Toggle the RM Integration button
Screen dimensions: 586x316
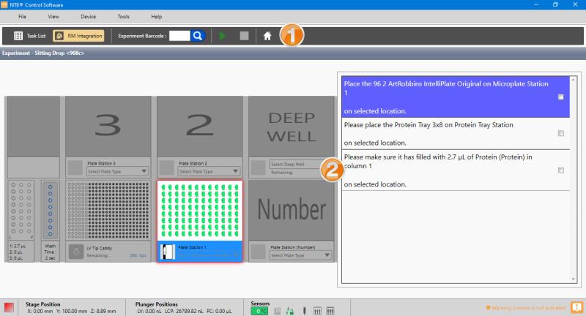[x=78, y=35]
